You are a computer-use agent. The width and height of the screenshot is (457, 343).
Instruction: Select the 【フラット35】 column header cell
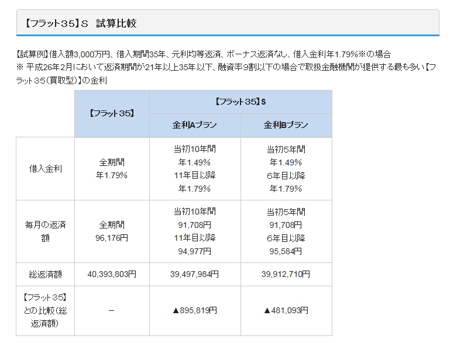(112, 113)
